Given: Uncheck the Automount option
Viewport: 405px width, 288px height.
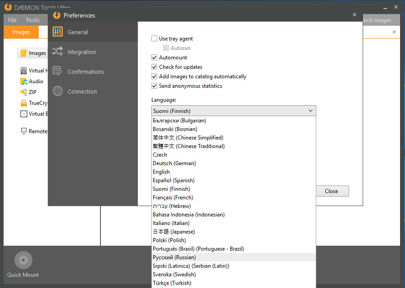Looking at the screenshot, I should pos(154,57).
